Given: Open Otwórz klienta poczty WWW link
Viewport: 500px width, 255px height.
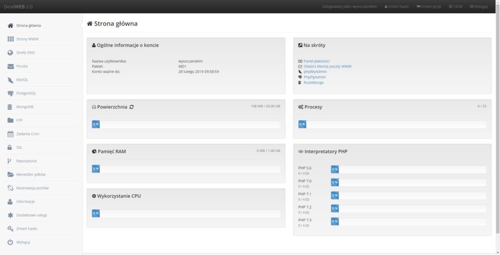Looking at the screenshot, I should click(328, 66).
